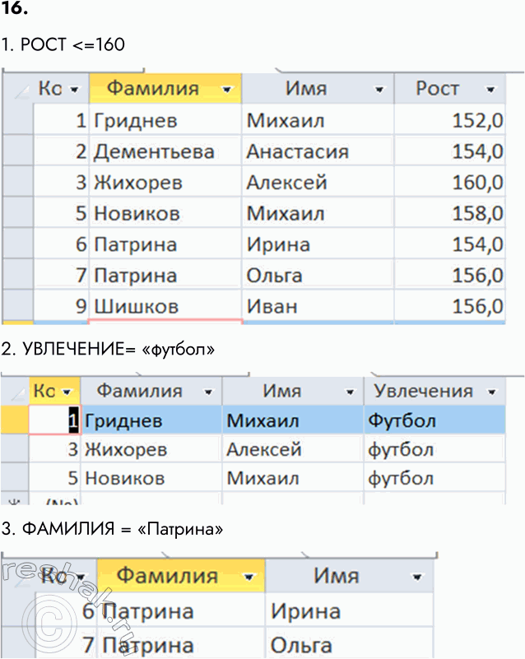This screenshot has width=525, height=659.
Task: Expand the Имя dropdown in the height table
Action: [x=379, y=90]
